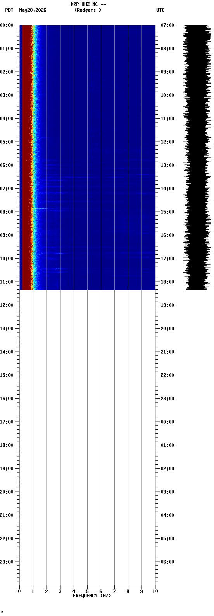The image size is (214, 616).
Task: Click the '04:00' UTC time label
Action: coord(167,515)
